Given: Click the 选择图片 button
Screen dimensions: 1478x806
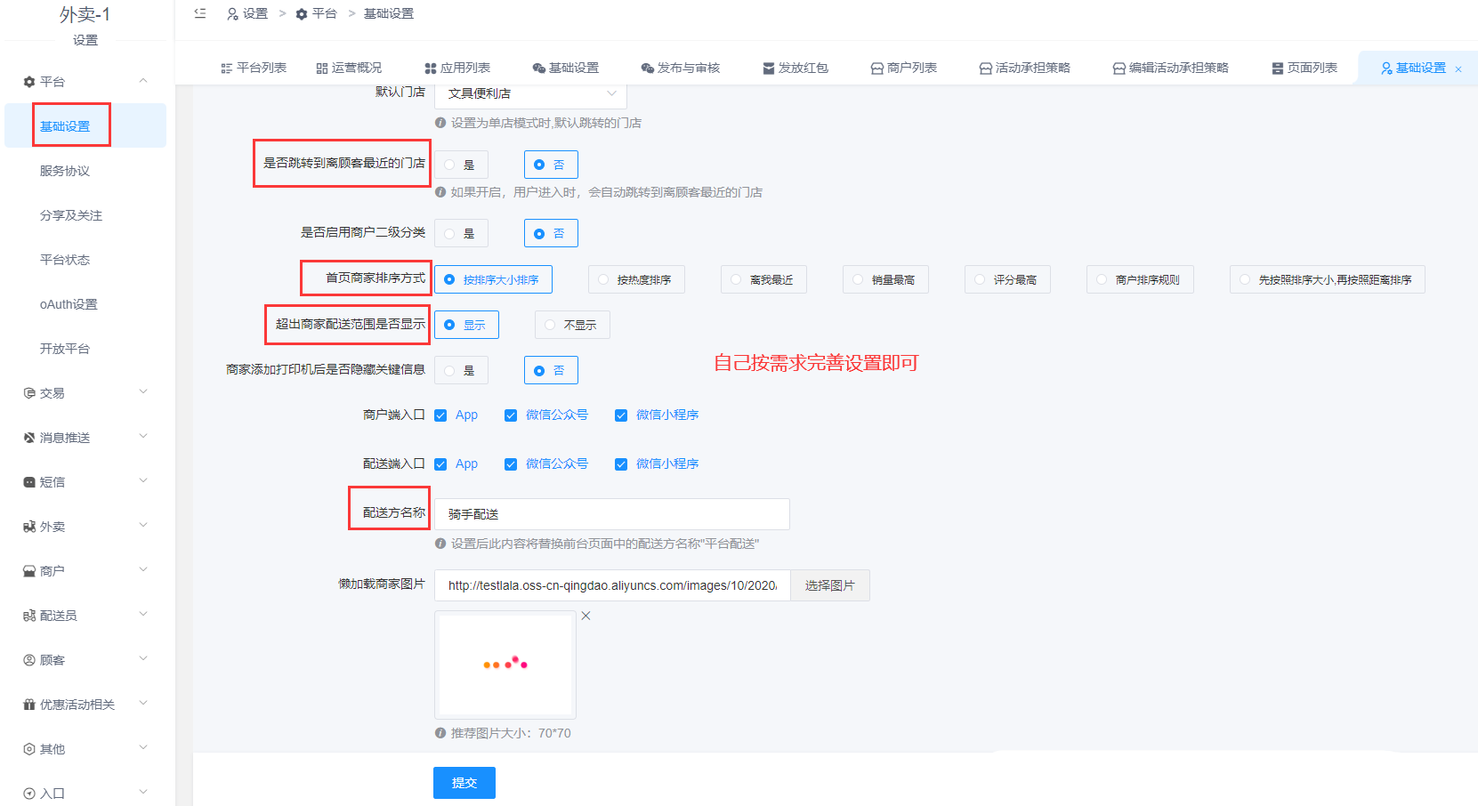Looking at the screenshot, I should pyautogui.click(x=830, y=585).
